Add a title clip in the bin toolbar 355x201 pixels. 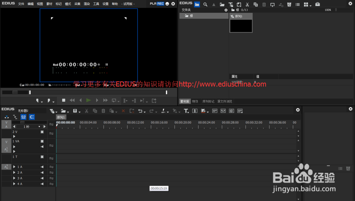pos(230,4)
